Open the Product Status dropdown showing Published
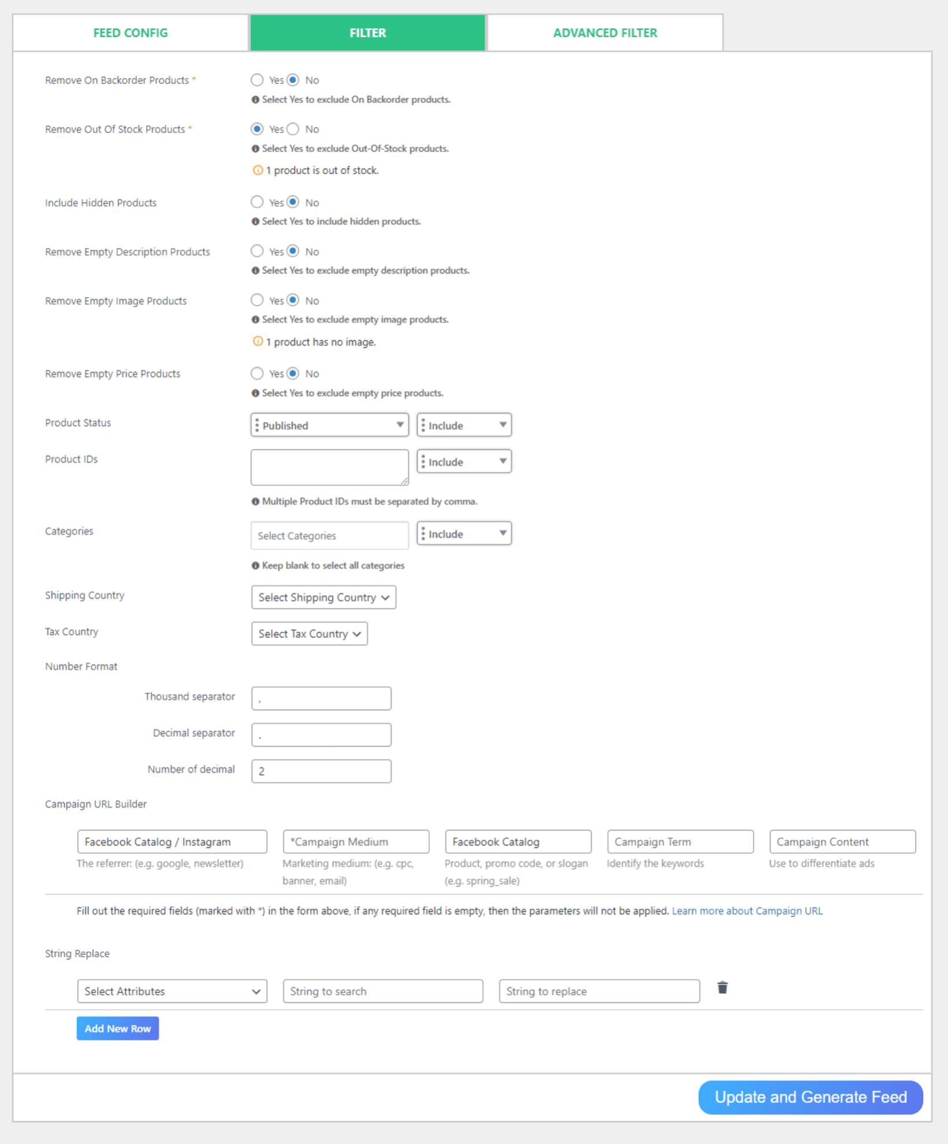 329,425
